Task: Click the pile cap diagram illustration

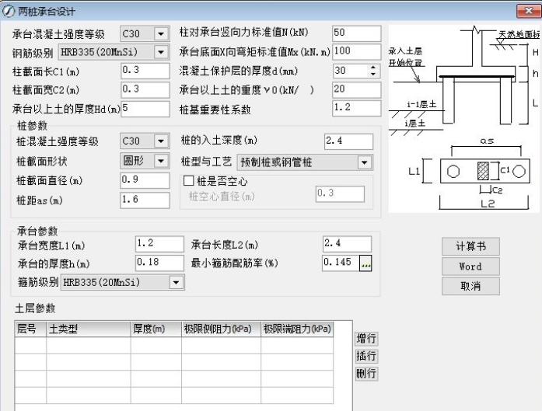Action: pyautogui.click(x=464, y=118)
